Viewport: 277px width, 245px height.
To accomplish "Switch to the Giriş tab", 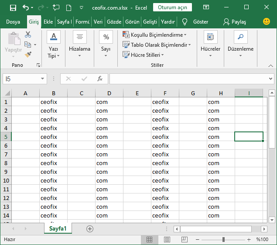I will pos(34,22).
